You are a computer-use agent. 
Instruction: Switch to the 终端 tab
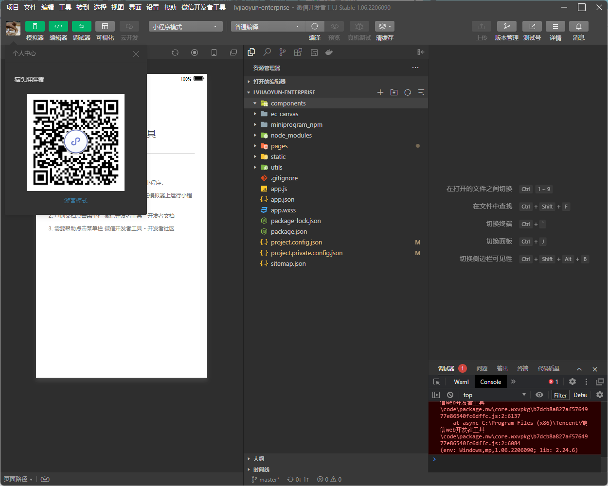(523, 368)
